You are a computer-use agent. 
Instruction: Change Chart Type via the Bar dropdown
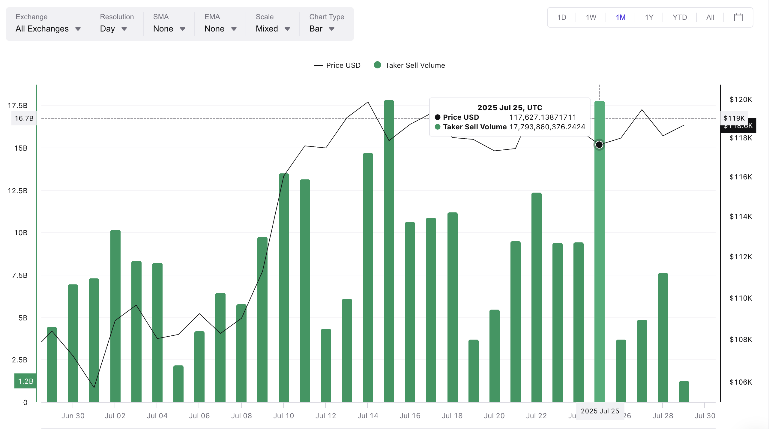pyautogui.click(x=322, y=29)
